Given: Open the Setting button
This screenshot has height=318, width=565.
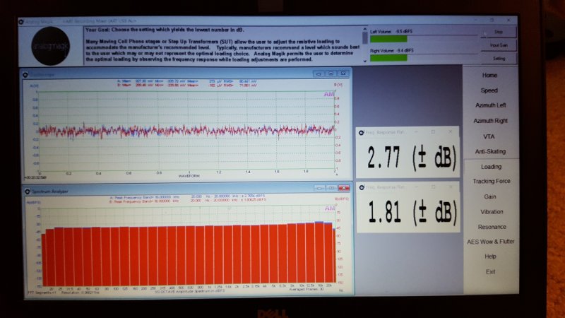Looking at the screenshot, I should pyautogui.click(x=499, y=59).
